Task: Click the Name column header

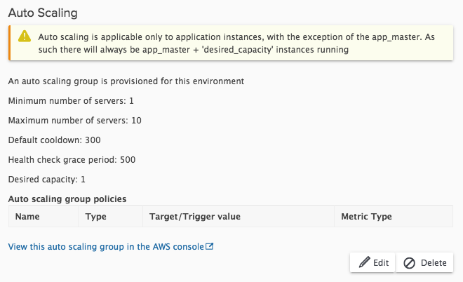Action: pos(27,217)
